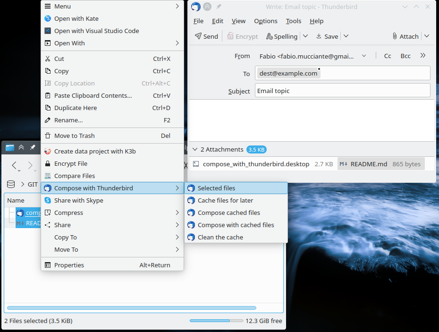Open the View menu in Thunderbird
439x332 pixels.
click(238, 21)
